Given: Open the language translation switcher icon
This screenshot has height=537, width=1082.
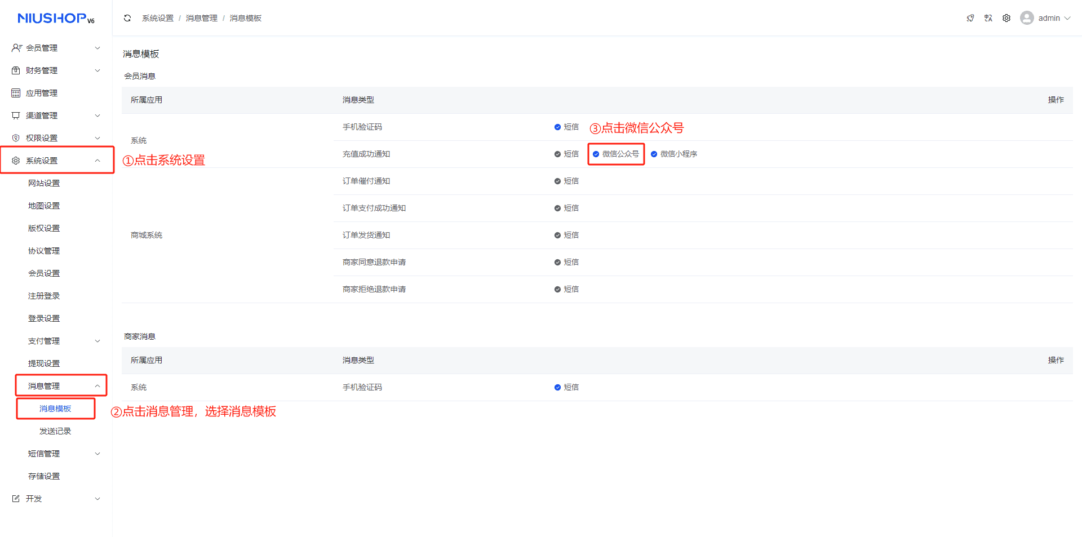Looking at the screenshot, I should [988, 18].
